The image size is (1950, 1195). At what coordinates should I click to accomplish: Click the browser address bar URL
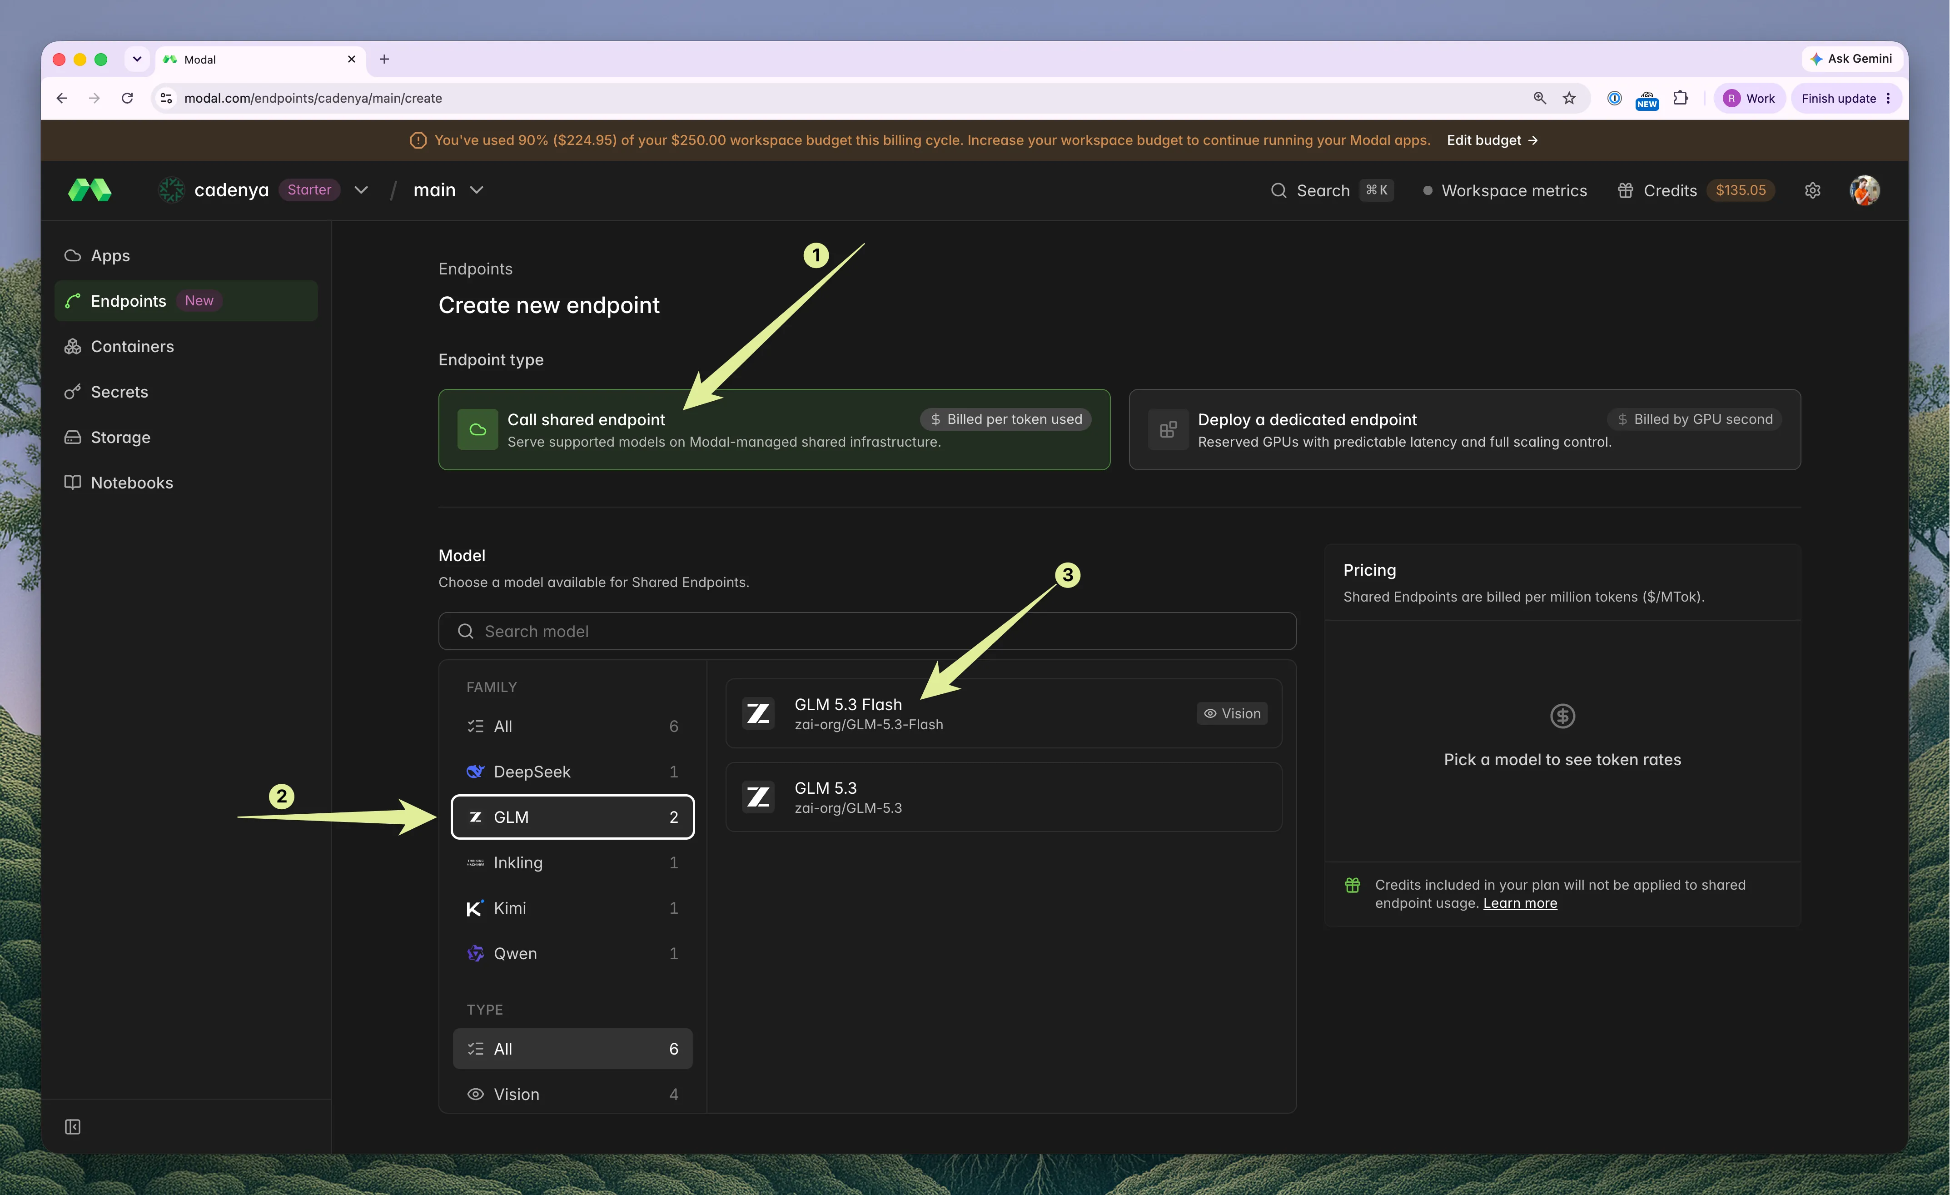pyautogui.click(x=313, y=98)
